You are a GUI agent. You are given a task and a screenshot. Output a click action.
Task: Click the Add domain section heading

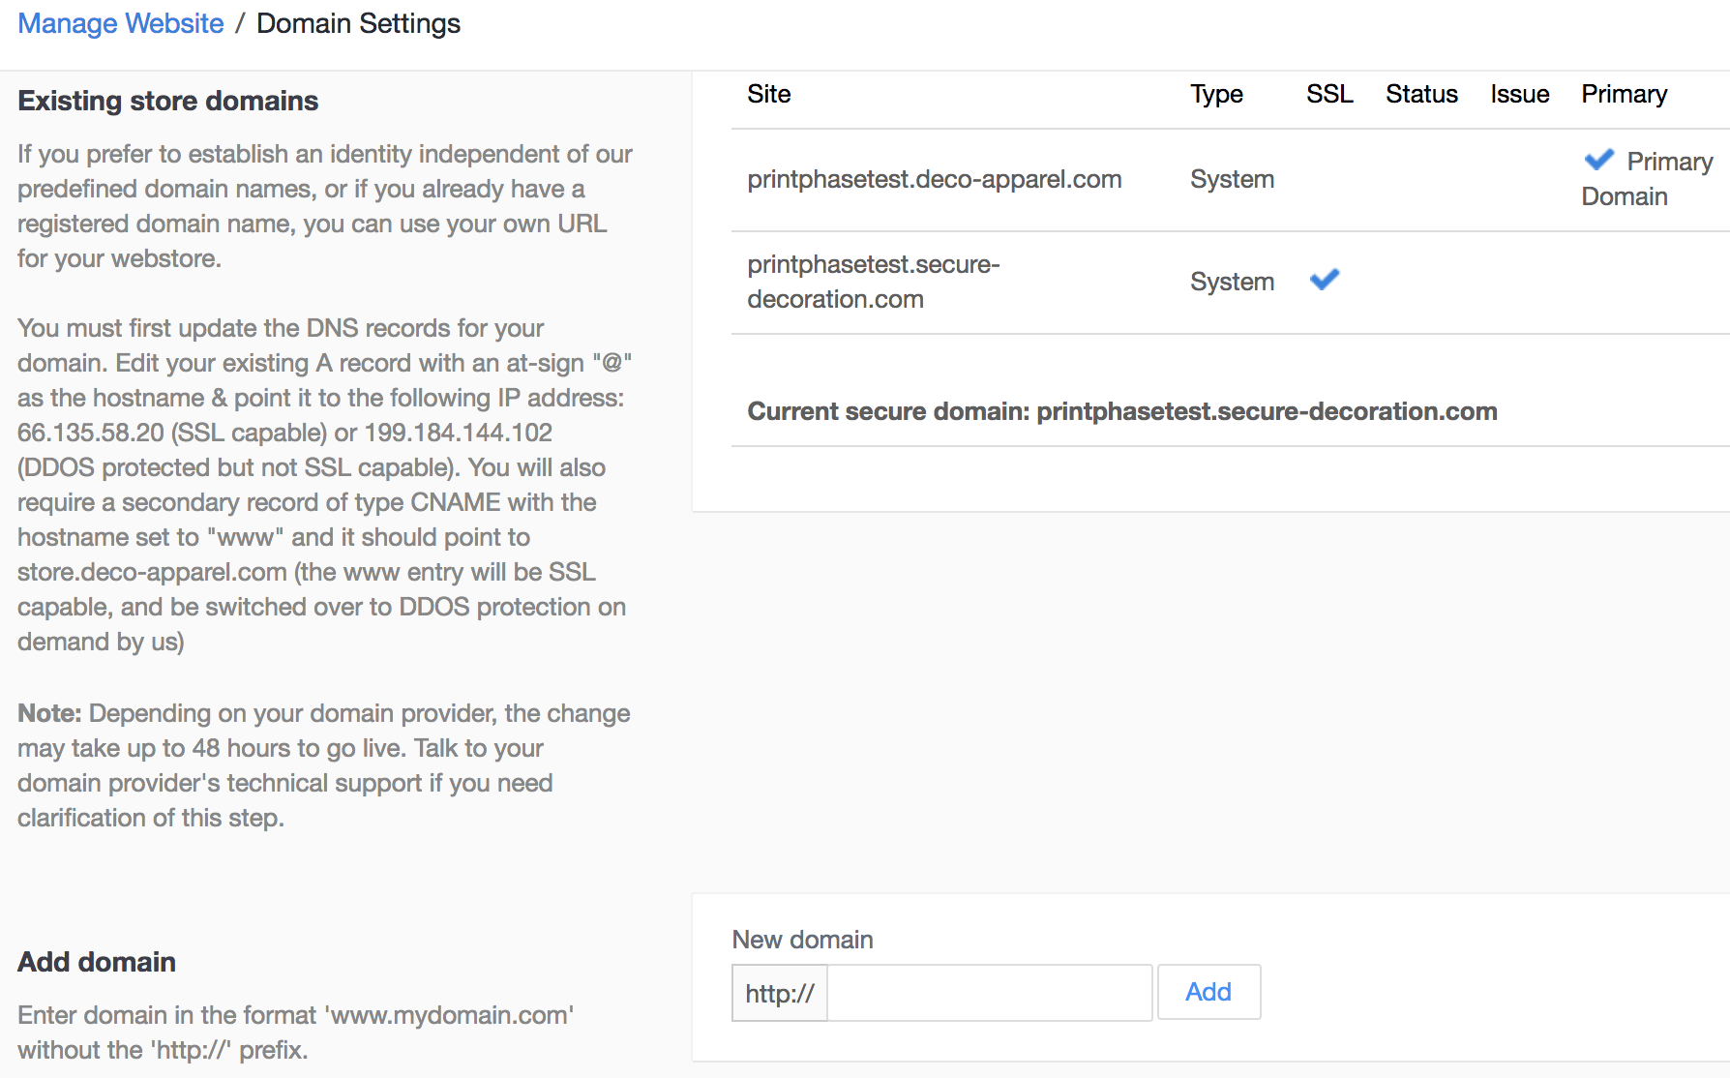97,962
